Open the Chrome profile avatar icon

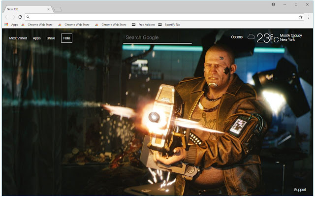click(x=274, y=4)
